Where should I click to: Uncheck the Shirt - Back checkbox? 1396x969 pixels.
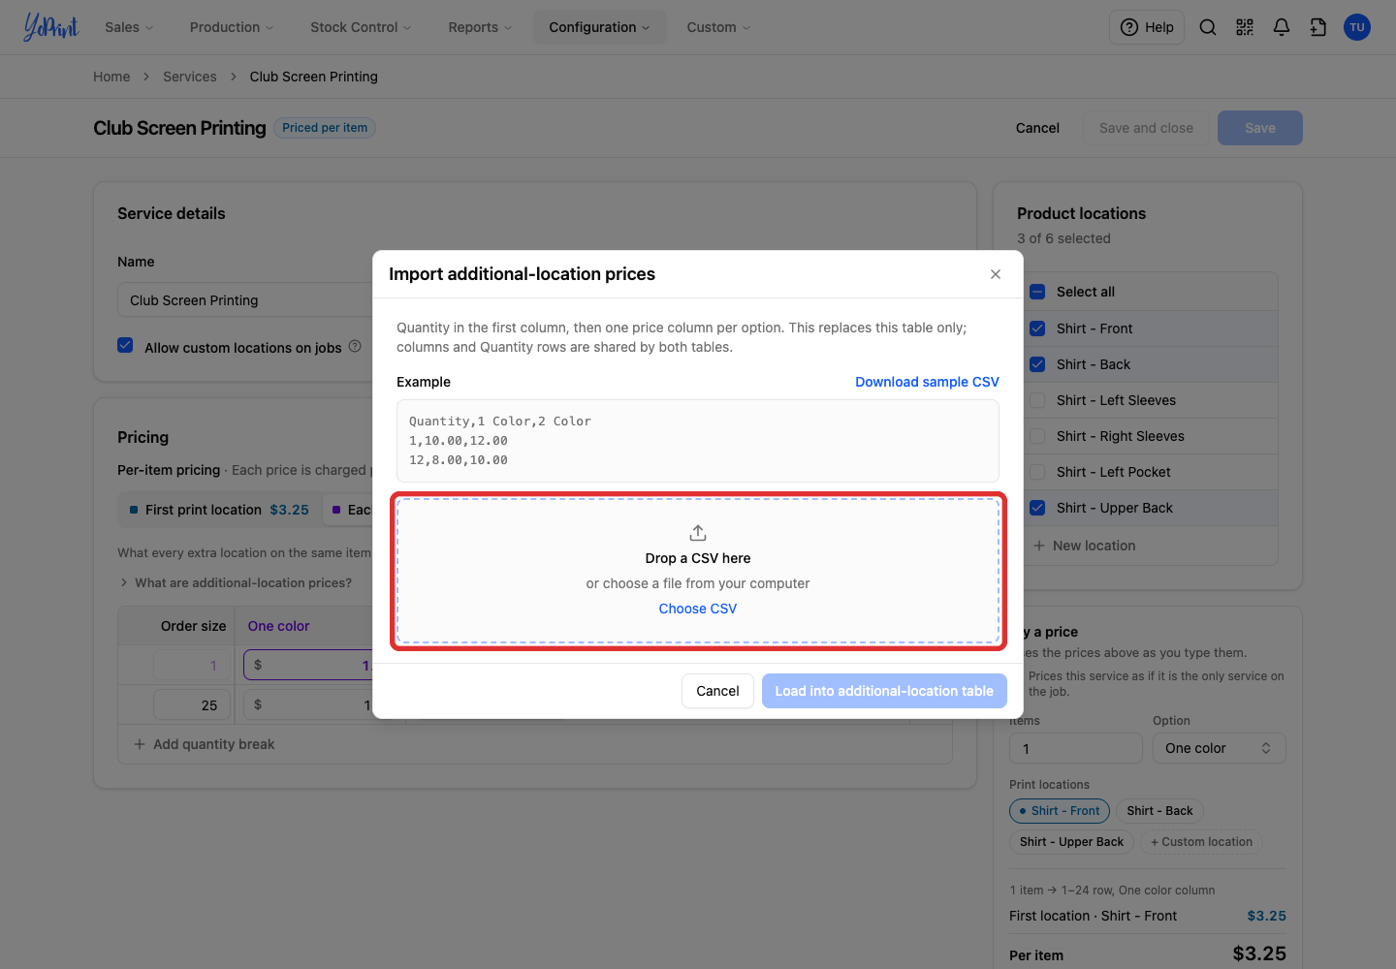[x=1037, y=364]
